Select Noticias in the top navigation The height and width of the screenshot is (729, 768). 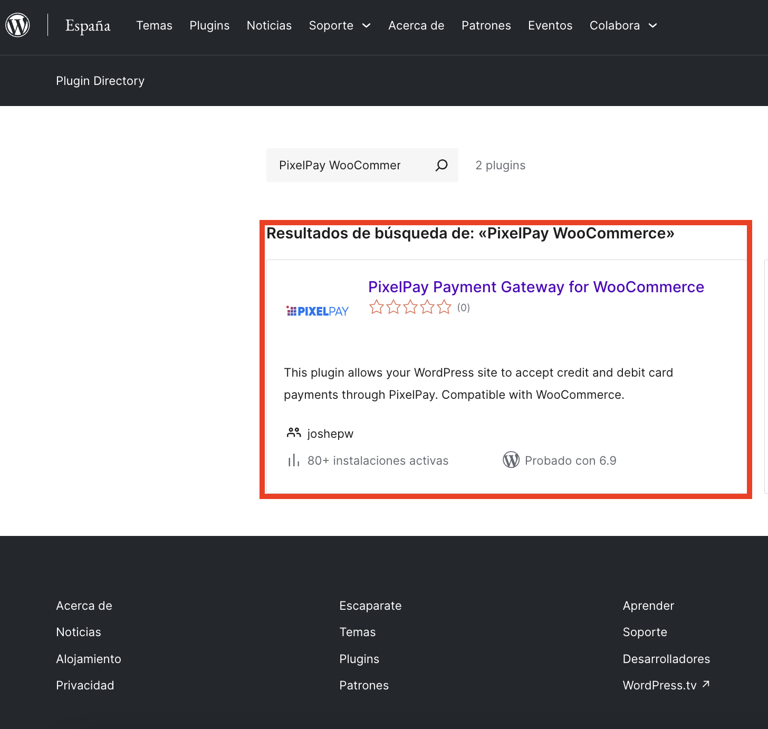(x=269, y=25)
